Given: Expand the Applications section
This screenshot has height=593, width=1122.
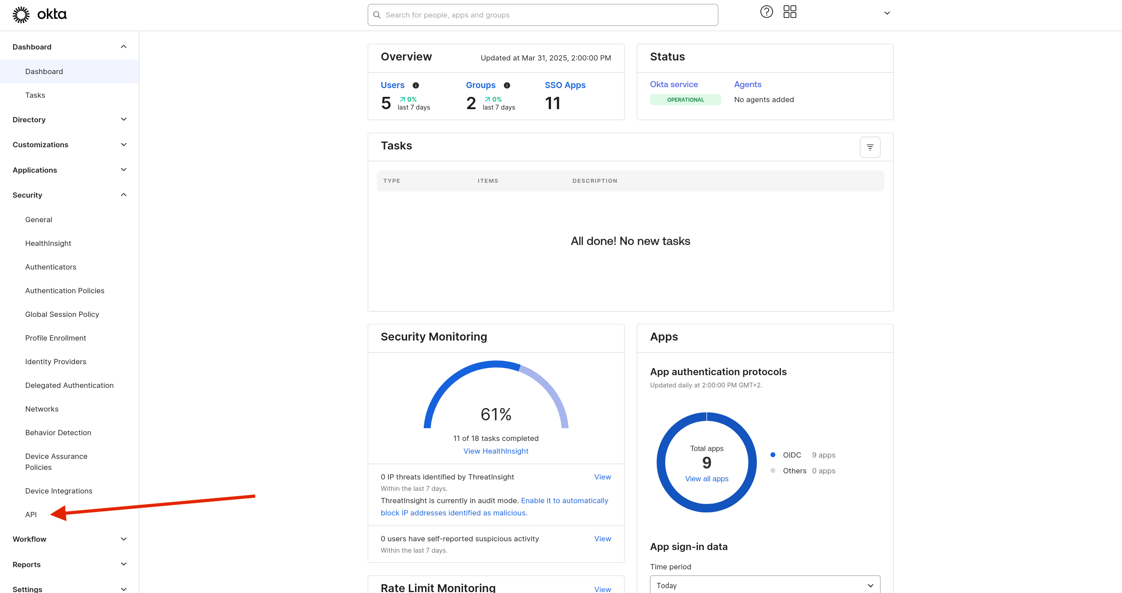Looking at the screenshot, I should pyautogui.click(x=69, y=170).
